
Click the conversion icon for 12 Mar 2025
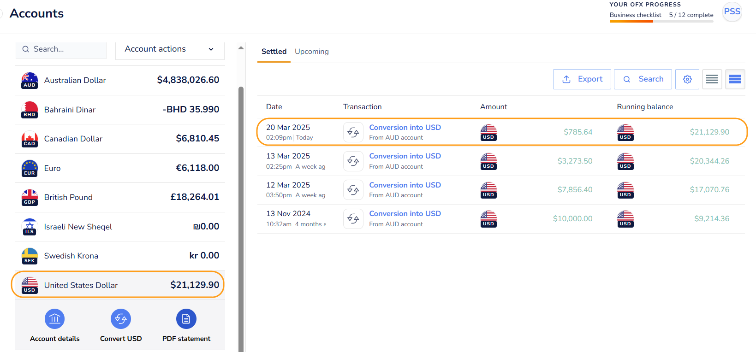coord(353,190)
